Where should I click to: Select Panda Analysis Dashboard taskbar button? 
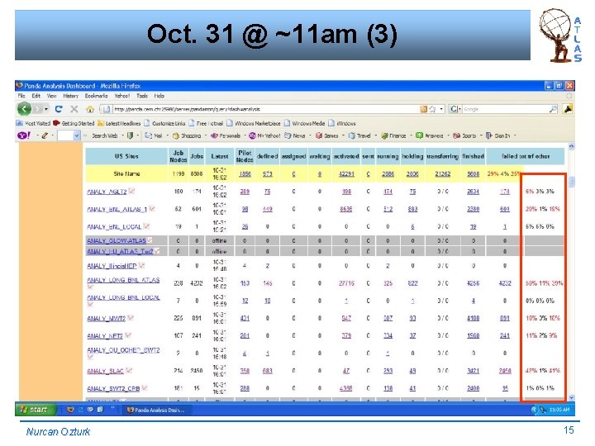click(x=158, y=410)
